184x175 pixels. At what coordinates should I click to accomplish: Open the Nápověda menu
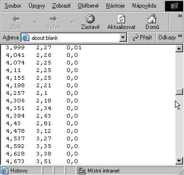pos(144,6)
